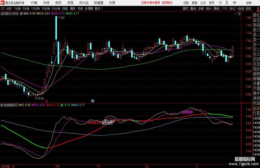Switch to 1分钟 period
Viewport: 260px width, 168px height.
click(x=17, y=9)
